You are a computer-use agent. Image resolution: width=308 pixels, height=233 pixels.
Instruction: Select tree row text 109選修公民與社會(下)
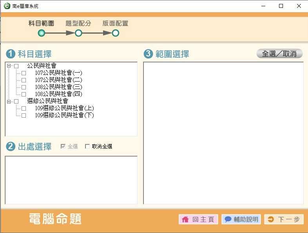coord(64,115)
